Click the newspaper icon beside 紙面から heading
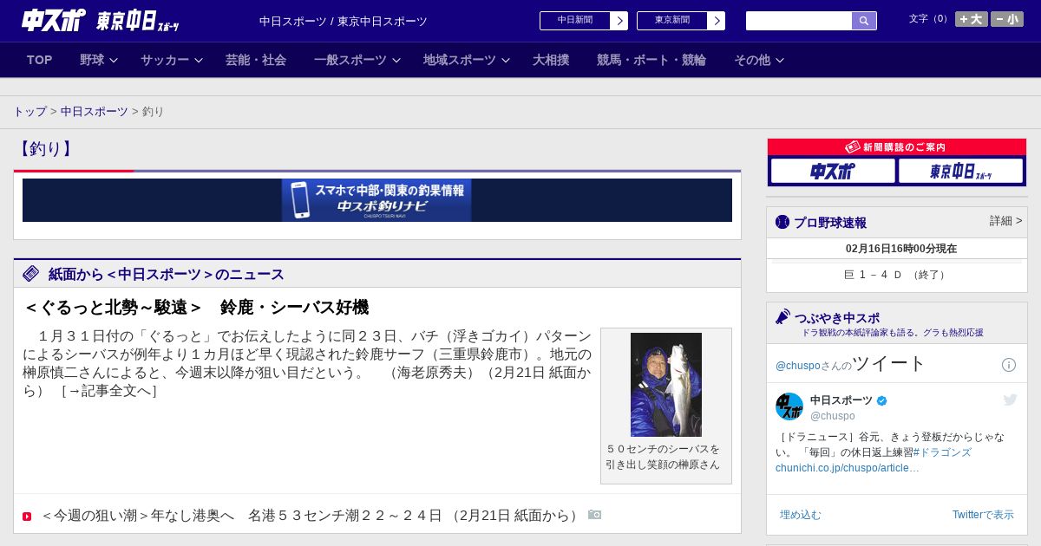 pyautogui.click(x=31, y=274)
